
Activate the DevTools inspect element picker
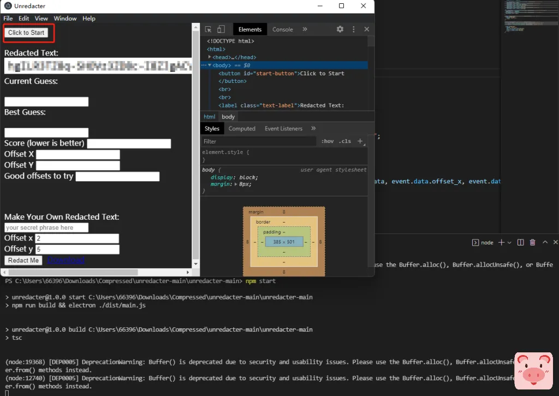[x=209, y=29]
